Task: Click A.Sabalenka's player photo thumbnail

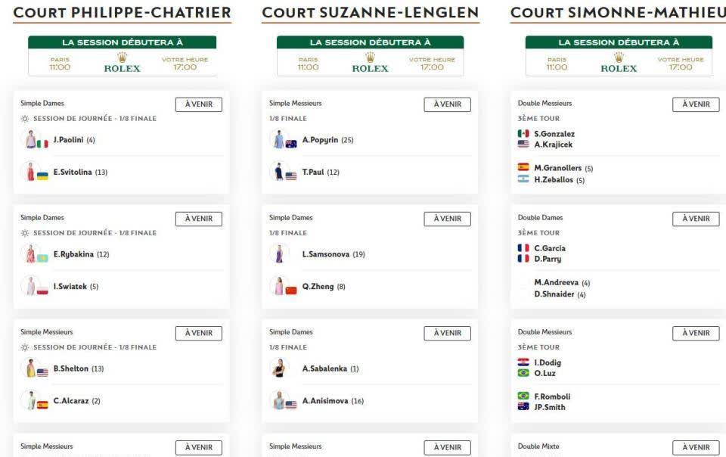Action: tap(279, 368)
